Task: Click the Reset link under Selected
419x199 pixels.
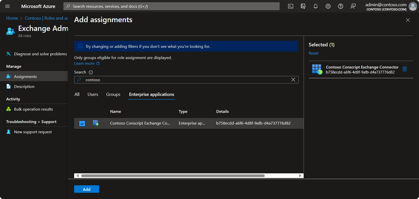Action: [x=313, y=53]
